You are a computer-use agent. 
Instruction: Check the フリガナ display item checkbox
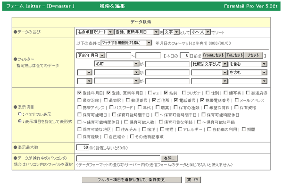pyautogui.click(x=184, y=93)
